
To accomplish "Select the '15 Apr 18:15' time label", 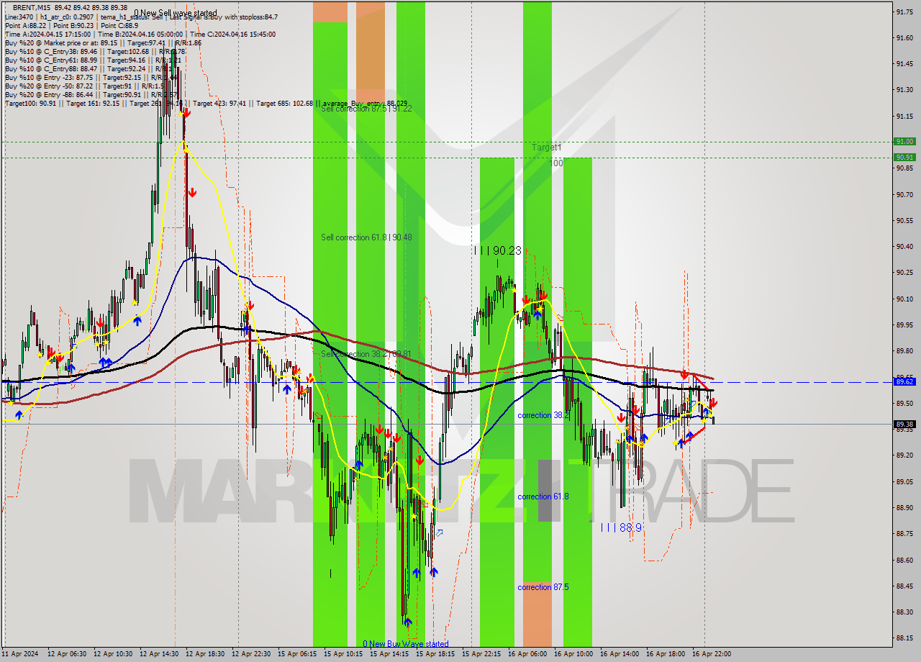I will [x=435, y=654].
